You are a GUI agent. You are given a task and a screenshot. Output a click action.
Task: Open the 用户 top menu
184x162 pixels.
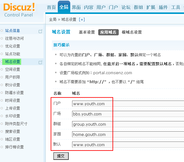(x=101, y=7)
